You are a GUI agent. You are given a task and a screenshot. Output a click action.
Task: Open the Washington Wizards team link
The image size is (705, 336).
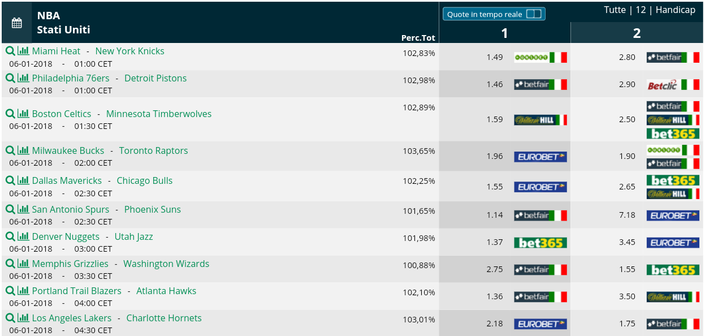click(166, 264)
